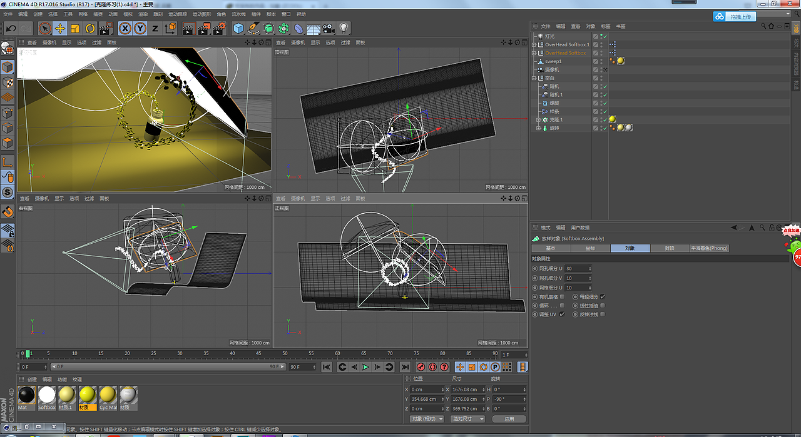This screenshot has height=437, width=801.
Task: Toggle the X axis lock button
Action: coord(125,28)
